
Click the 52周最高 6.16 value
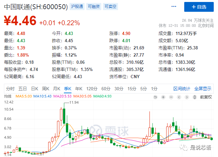(x=30, y=77)
